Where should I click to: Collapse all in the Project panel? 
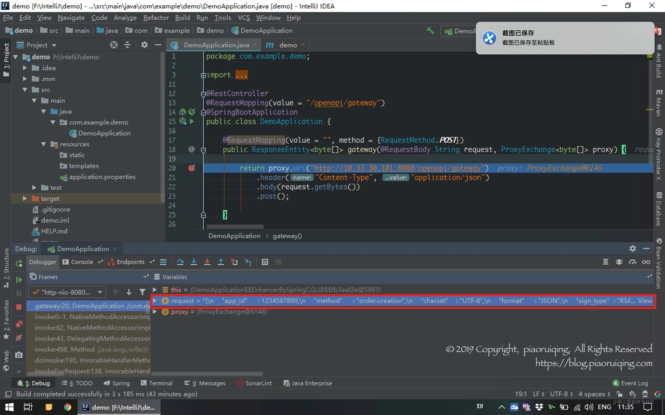[127, 45]
